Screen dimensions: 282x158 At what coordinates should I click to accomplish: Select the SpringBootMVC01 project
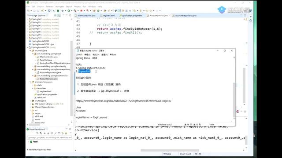tap(41, 41)
